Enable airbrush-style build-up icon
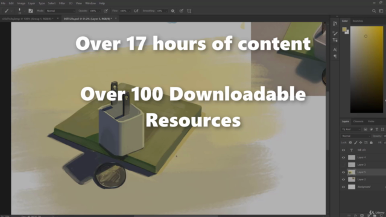Viewport: 386px width, 217px height. pos(136,11)
